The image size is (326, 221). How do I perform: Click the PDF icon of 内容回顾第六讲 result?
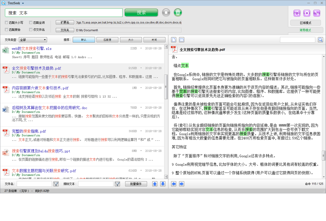click(x=6, y=90)
